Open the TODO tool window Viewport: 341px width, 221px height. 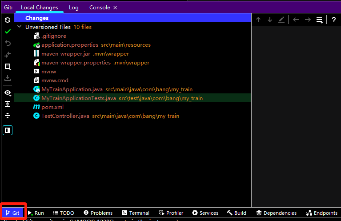[64, 213]
